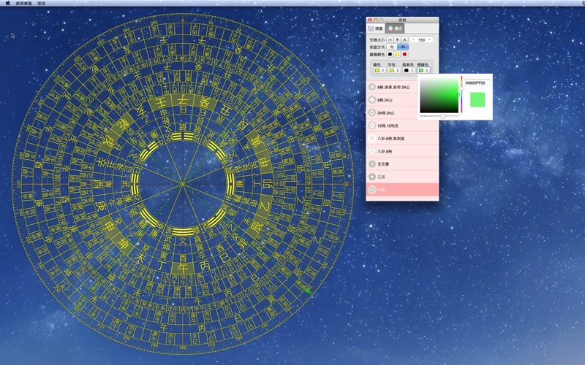Image resolution: width=585 pixels, height=365 pixels.
Task: Switch to the 樣式 tab
Action: pos(396,28)
